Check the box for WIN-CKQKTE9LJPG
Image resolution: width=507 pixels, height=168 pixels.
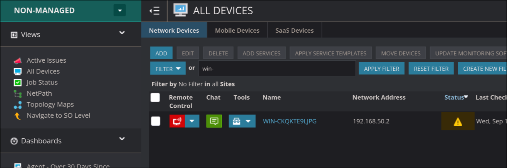coord(155,121)
